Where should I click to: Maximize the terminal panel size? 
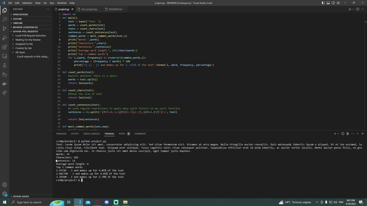coord(358,134)
